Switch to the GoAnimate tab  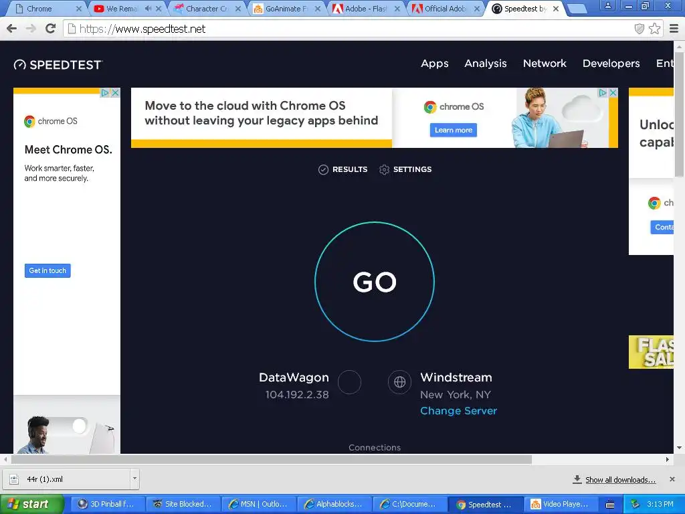click(286, 9)
